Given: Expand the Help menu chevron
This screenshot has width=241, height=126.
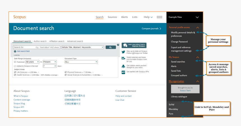Looking at the screenshot, I should (152, 17).
